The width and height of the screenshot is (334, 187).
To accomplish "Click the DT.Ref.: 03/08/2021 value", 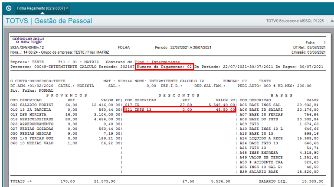I will tap(309, 48).
